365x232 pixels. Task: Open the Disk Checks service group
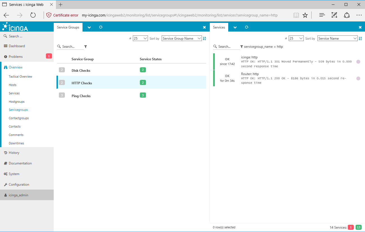(81, 71)
